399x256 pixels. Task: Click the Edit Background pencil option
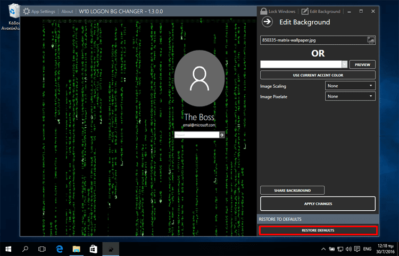pos(321,12)
